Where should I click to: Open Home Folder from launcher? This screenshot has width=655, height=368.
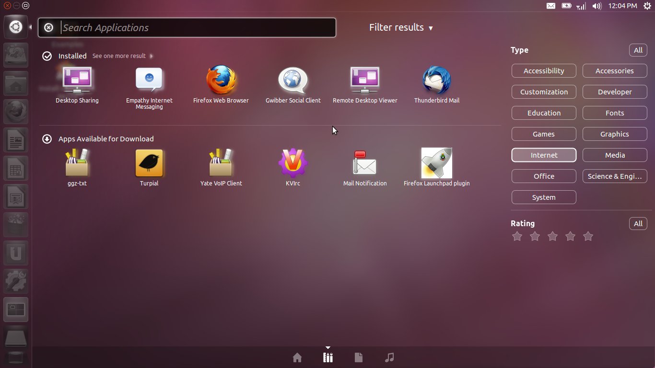tap(16, 84)
